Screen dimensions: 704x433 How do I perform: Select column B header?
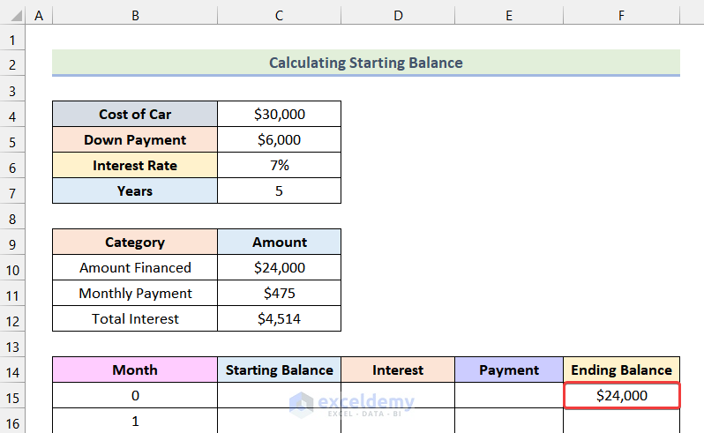135,15
